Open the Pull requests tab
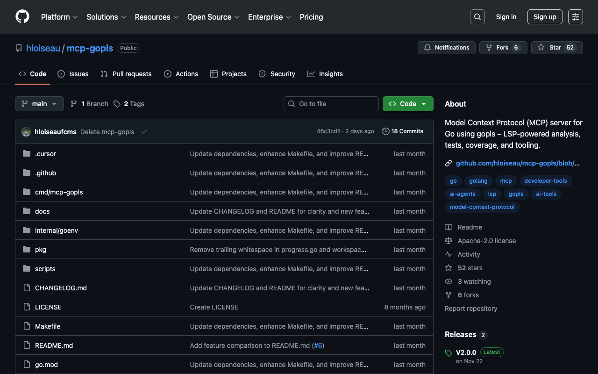This screenshot has width=598, height=374. click(x=126, y=74)
